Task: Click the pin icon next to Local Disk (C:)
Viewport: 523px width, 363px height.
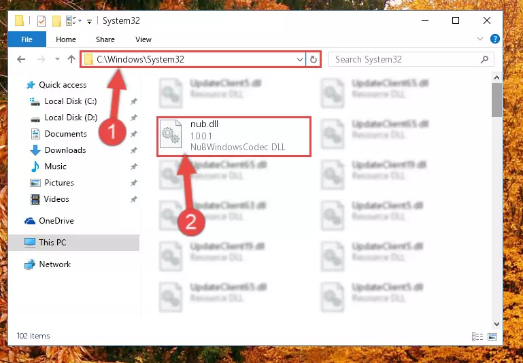Action: pos(134,101)
